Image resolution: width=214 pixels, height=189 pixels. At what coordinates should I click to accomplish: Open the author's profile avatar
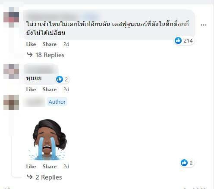[11, 102]
